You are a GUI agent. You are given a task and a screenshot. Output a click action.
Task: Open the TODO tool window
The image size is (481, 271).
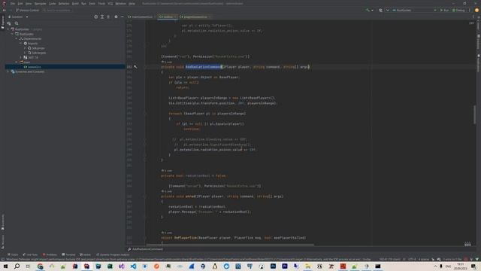tap(13, 254)
